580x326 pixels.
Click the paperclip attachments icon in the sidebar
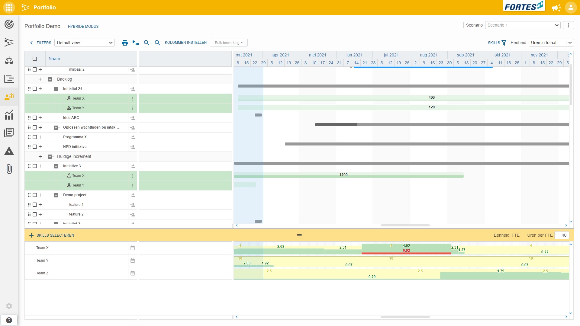(9, 169)
